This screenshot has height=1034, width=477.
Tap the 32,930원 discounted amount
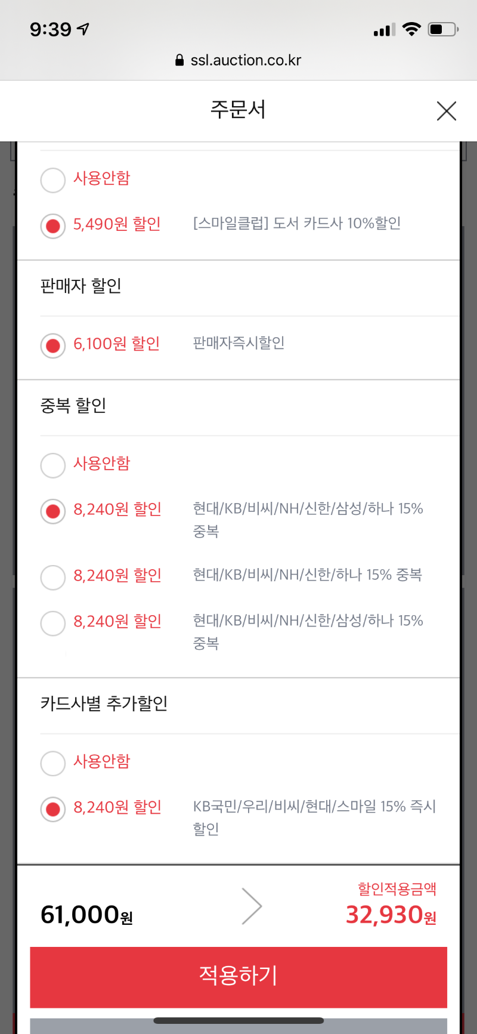[391, 915]
